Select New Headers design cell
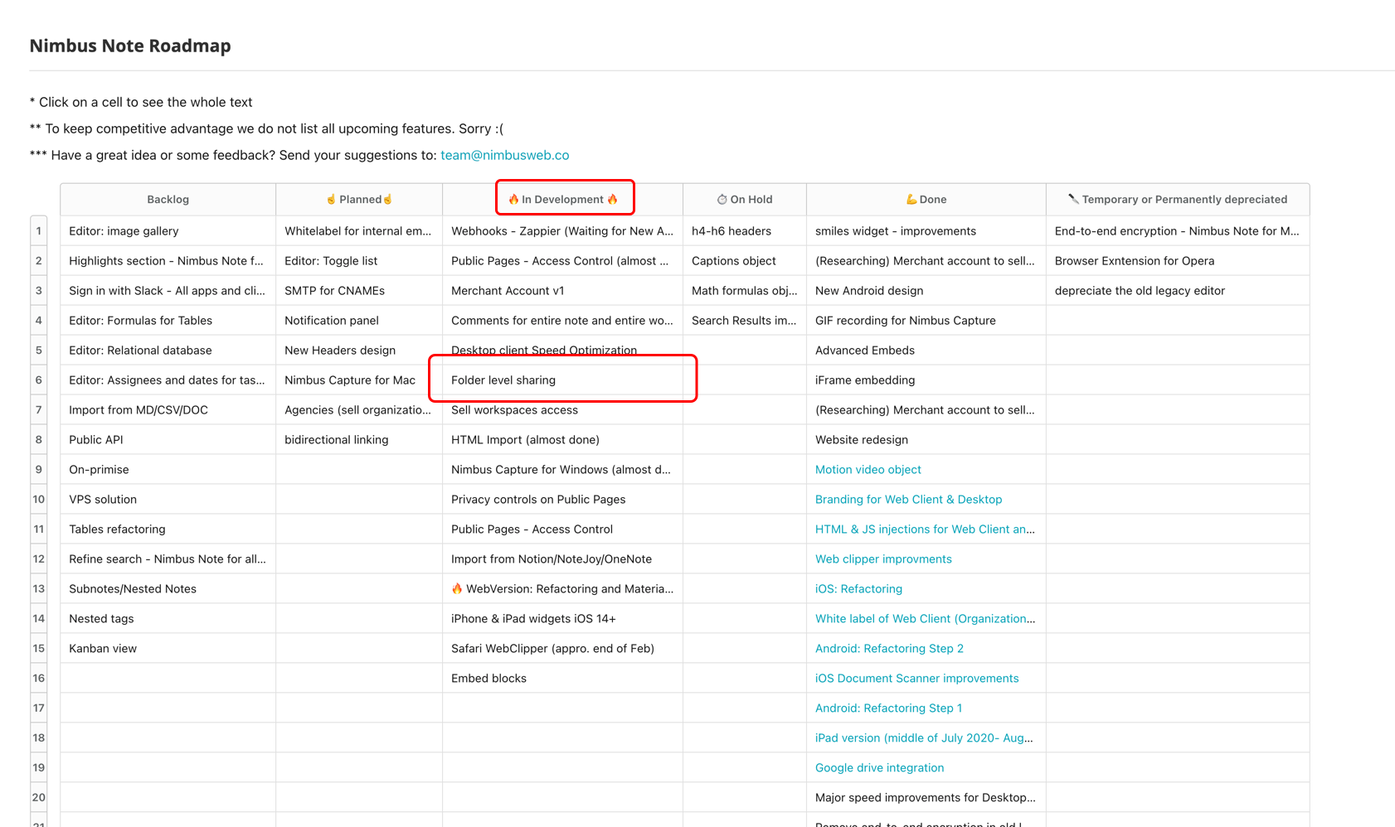This screenshot has height=827, width=1395. pyautogui.click(x=359, y=351)
